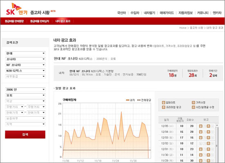Open the second 주행거리 dropdown

coord(36,107)
